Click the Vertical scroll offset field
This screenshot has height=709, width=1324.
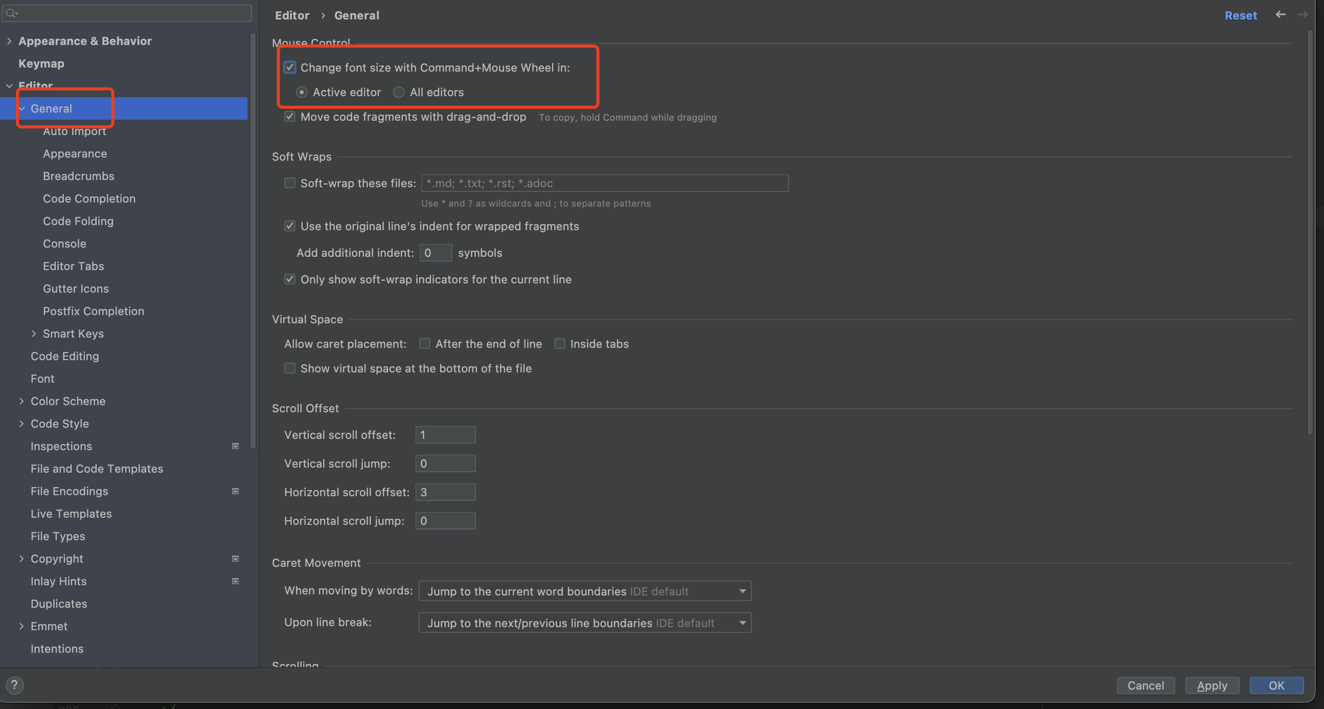(445, 435)
